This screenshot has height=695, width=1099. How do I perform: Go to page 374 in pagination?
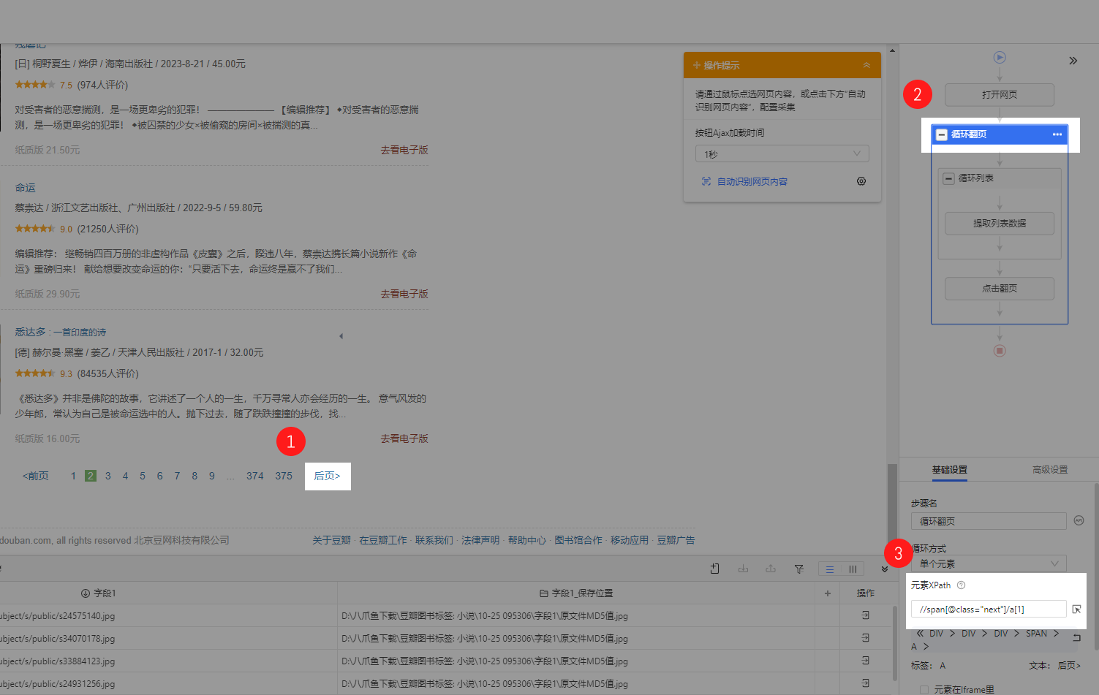coord(254,476)
